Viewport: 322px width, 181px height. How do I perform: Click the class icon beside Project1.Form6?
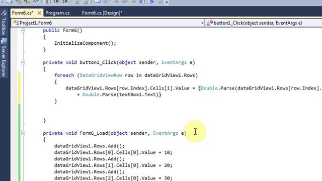click(x=16, y=23)
